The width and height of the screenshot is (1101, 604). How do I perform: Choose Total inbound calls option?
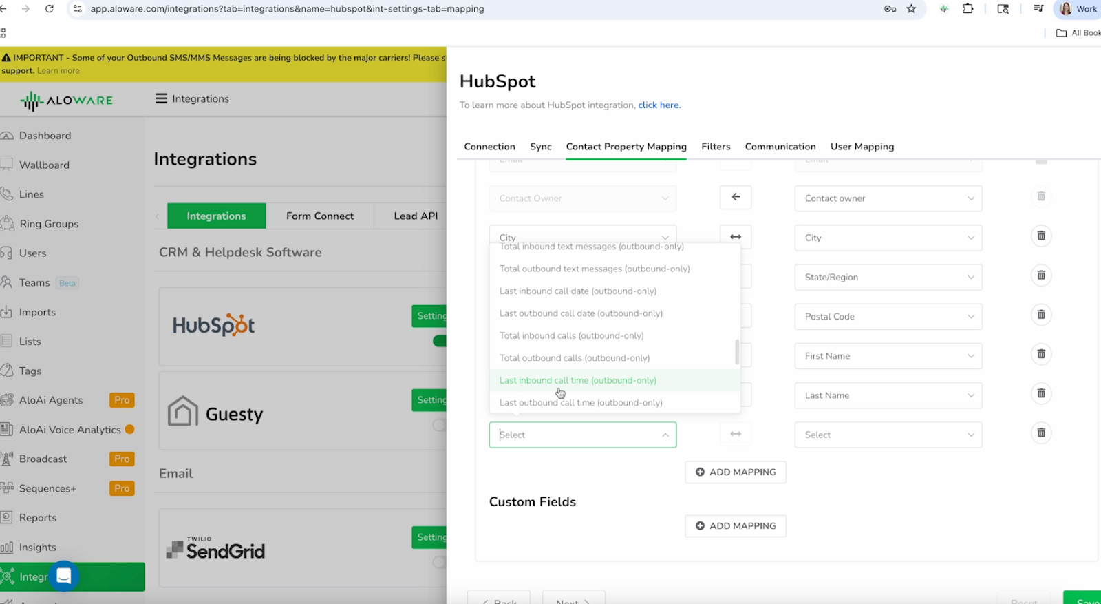coord(614,335)
